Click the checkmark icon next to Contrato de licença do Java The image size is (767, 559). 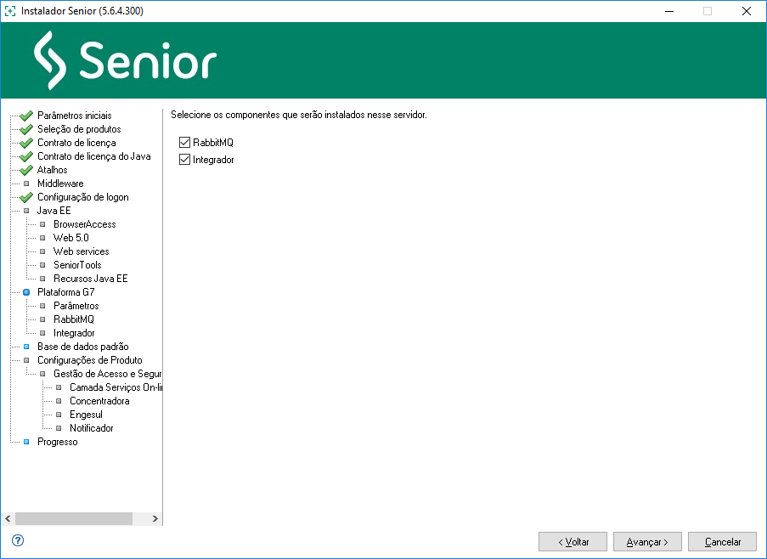point(26,157)
